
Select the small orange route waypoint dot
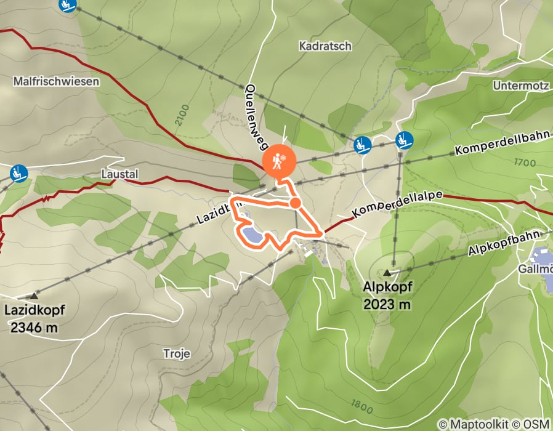[x=295, y=203]
